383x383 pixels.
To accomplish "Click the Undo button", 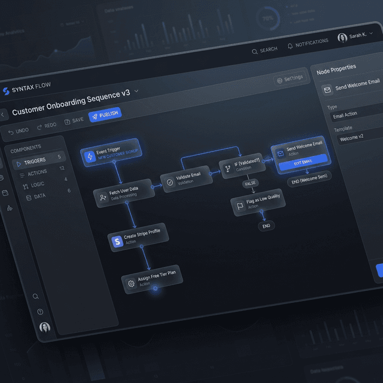I will [19, 132].
